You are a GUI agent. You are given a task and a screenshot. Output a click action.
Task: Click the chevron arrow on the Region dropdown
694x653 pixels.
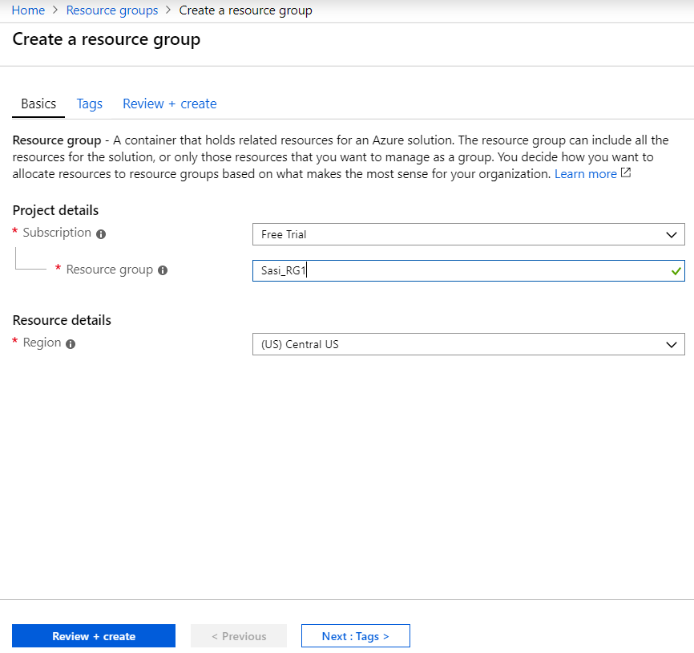click(672, 344)
